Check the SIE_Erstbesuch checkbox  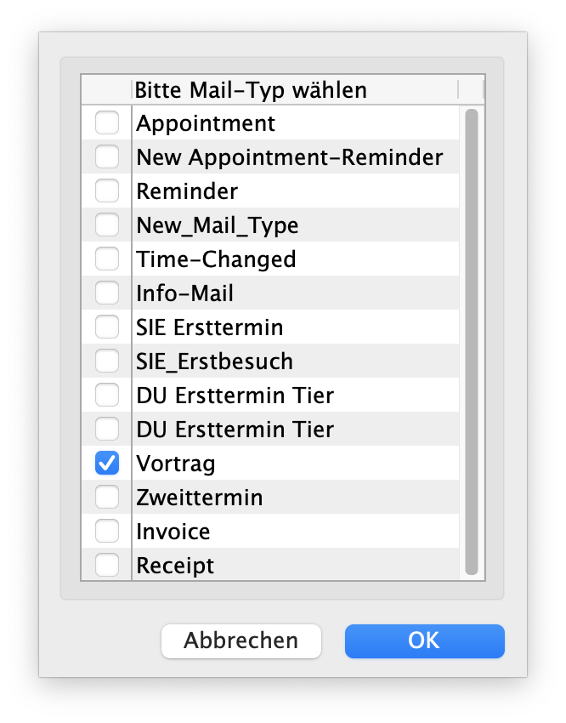[107, 361]
